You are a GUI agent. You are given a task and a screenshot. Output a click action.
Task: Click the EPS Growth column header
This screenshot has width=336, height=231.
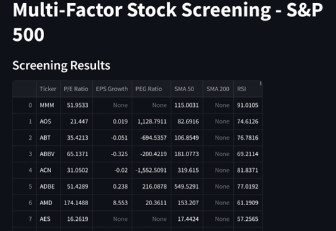(112, 89)
